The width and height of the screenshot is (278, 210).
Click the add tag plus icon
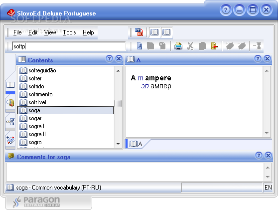point(230,46)
